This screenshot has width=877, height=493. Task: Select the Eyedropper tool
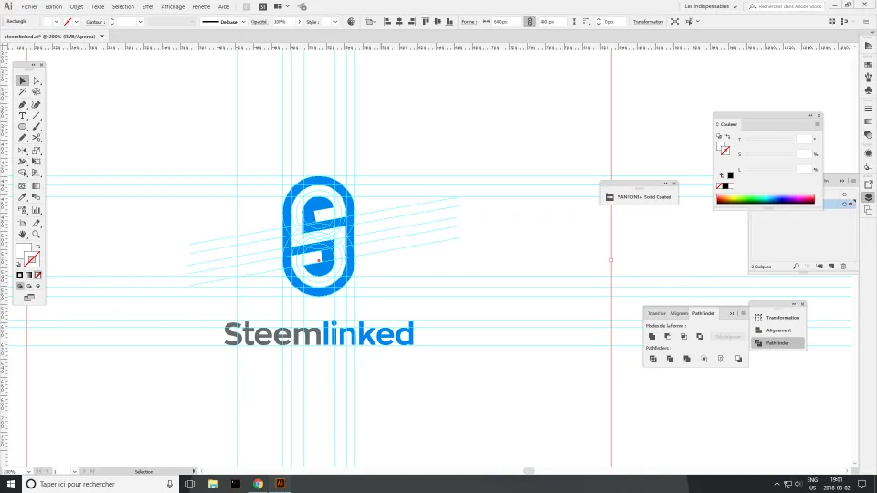pos(22,197)
